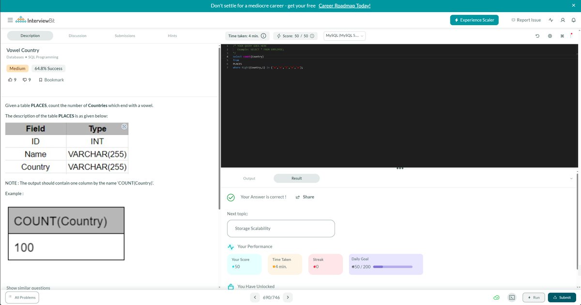Click inside the SQL code editor
This screenshot has width=581, height=305.
[399, 106]
